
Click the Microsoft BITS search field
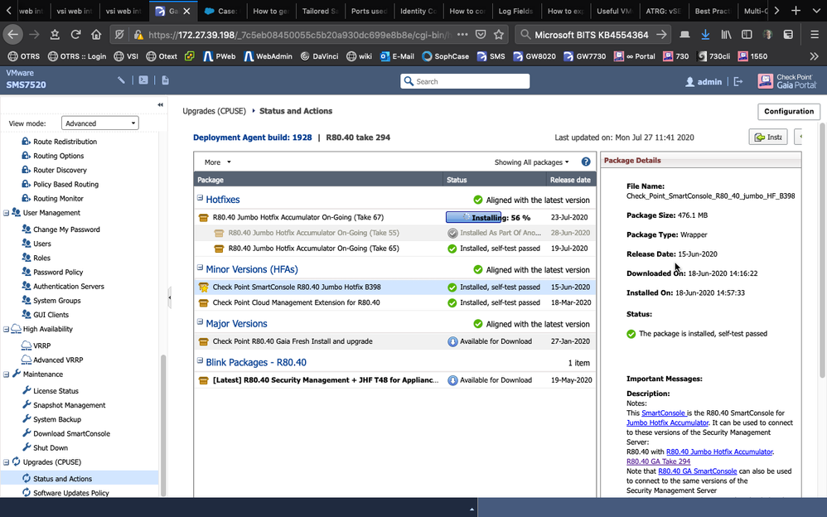pyautogui.click(x=592, y=34)
